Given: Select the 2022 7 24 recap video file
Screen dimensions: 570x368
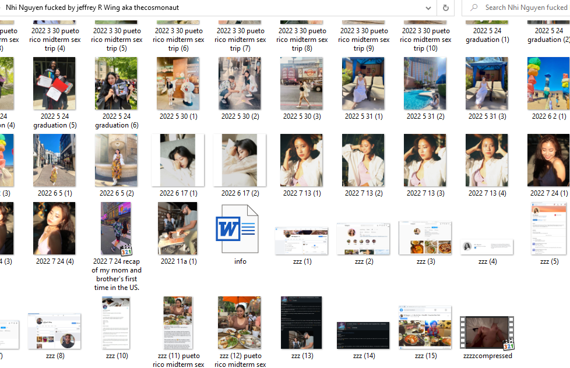Looking at the screenshot, I should pos(116,229).
